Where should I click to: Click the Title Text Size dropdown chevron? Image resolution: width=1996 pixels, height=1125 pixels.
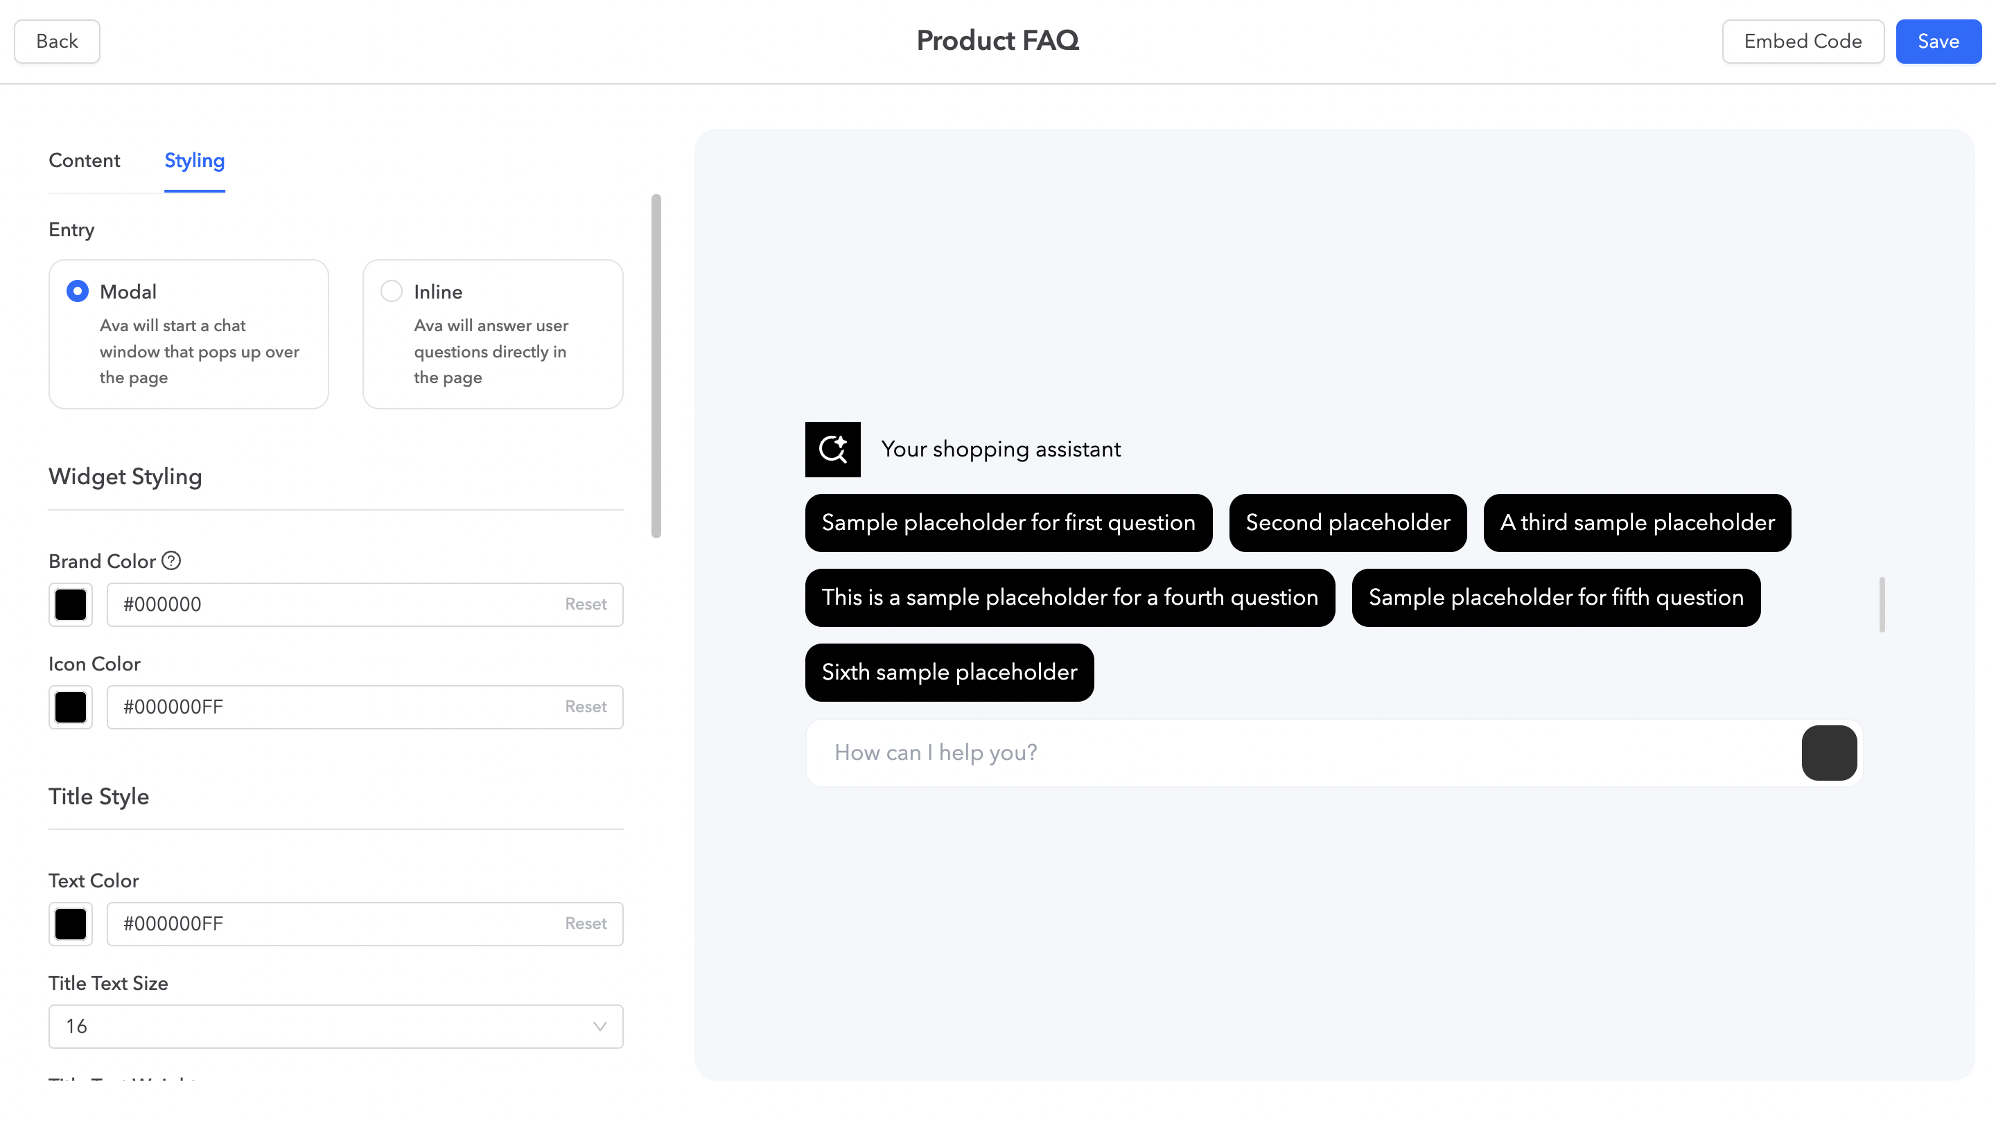(599, 1026)
